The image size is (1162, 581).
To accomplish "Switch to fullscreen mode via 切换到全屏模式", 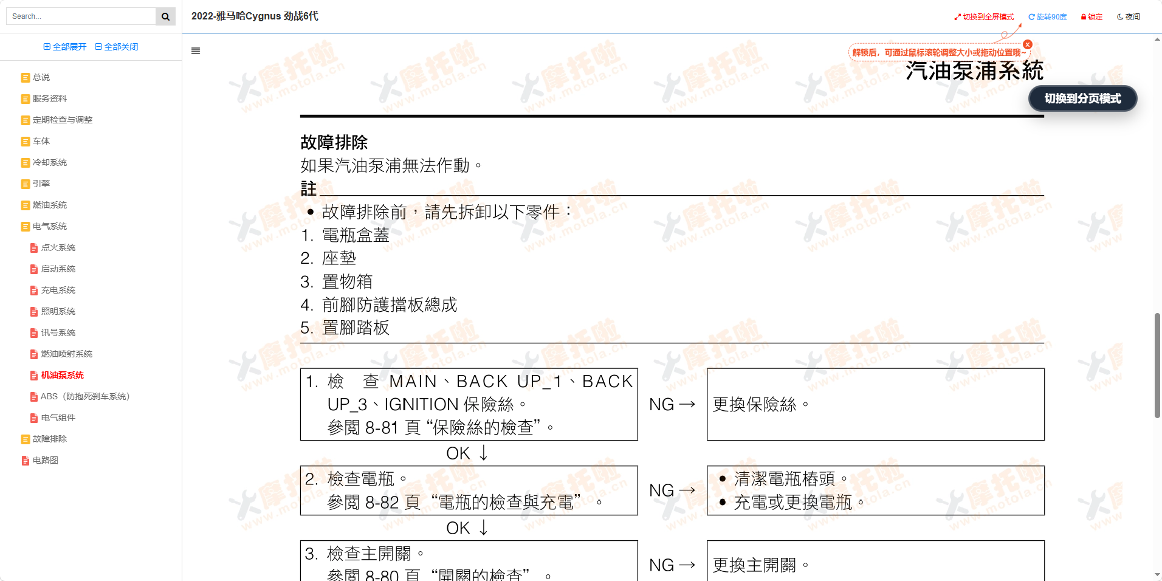I will 984,17.
